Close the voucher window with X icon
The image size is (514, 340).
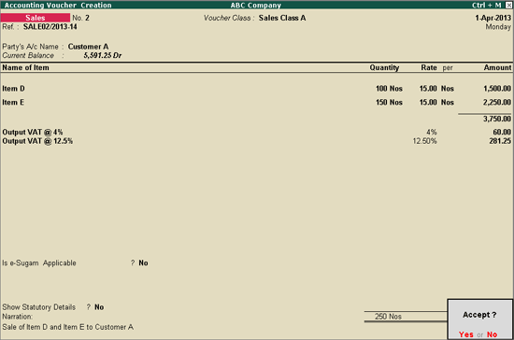pos(508,6)
